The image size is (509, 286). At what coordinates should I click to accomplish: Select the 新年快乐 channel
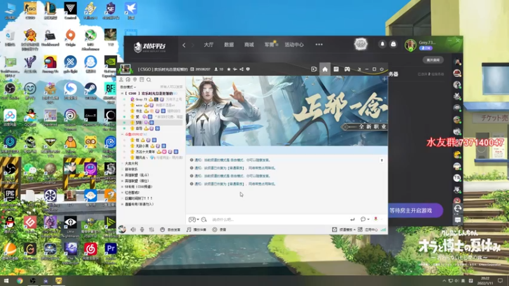(131, 169)
